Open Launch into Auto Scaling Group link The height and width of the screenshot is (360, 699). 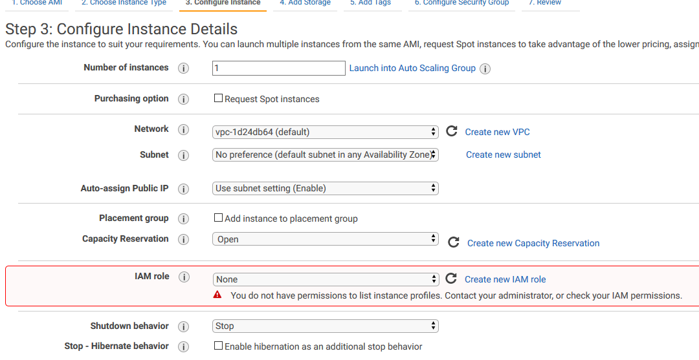click(x=412, y=68)
